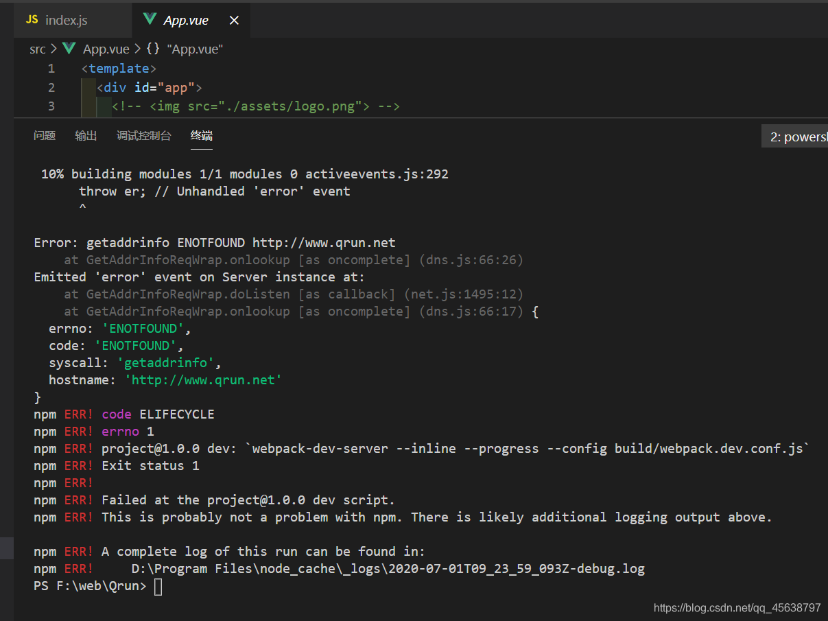Click the CSDN blog watermark link
Viewport: 828px width, 621px height.
pyautogui.click(x=737, y=608)
